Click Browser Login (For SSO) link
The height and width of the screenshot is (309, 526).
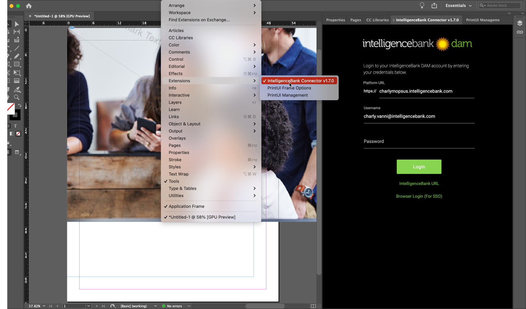pyautogui.click(x=419, y=196)
